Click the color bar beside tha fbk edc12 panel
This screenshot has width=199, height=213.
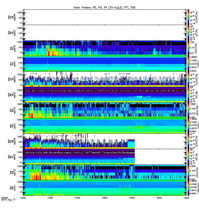coord(188,48)
